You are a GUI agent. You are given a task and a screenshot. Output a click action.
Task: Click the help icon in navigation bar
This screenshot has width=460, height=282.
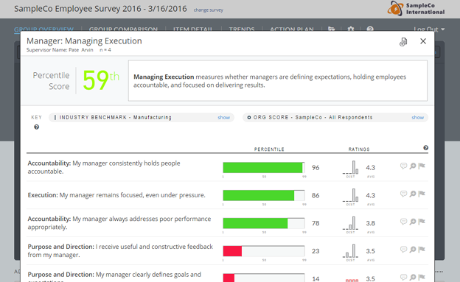click(x=370, y=29)
